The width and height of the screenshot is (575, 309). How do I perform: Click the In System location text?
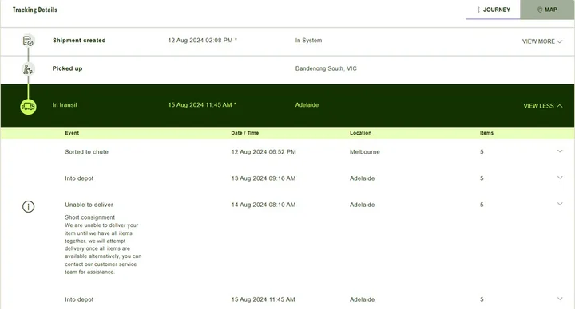click(x=308, y=41)
